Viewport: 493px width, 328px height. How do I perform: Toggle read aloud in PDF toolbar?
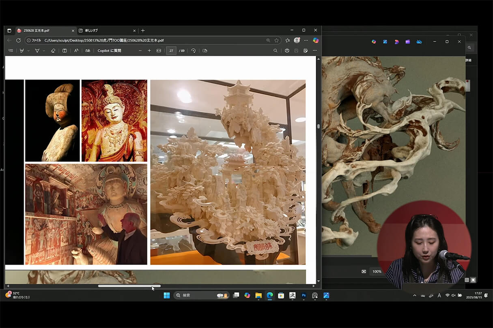click(76, 51)
